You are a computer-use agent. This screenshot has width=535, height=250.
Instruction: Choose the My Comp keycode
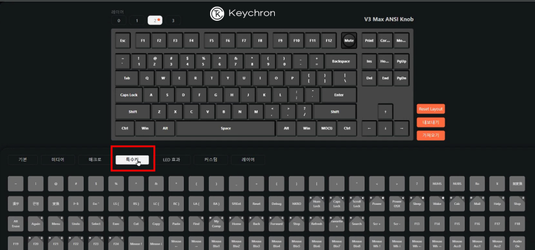(216, 224)
